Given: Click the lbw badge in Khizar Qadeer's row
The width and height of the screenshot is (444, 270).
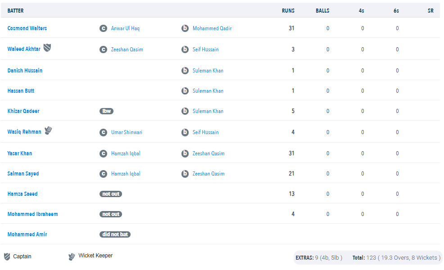Looking at the screenshot, I should pos(106,111).
